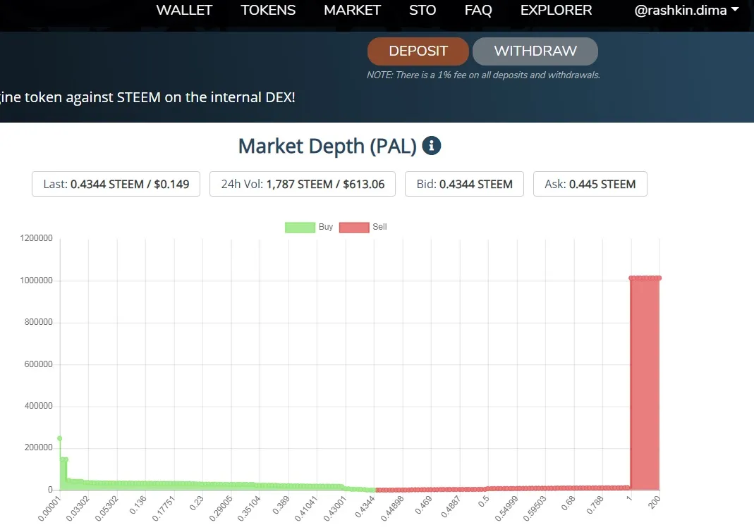Open the EXPLORER link
754x532 pixels.
coord(556,10)
